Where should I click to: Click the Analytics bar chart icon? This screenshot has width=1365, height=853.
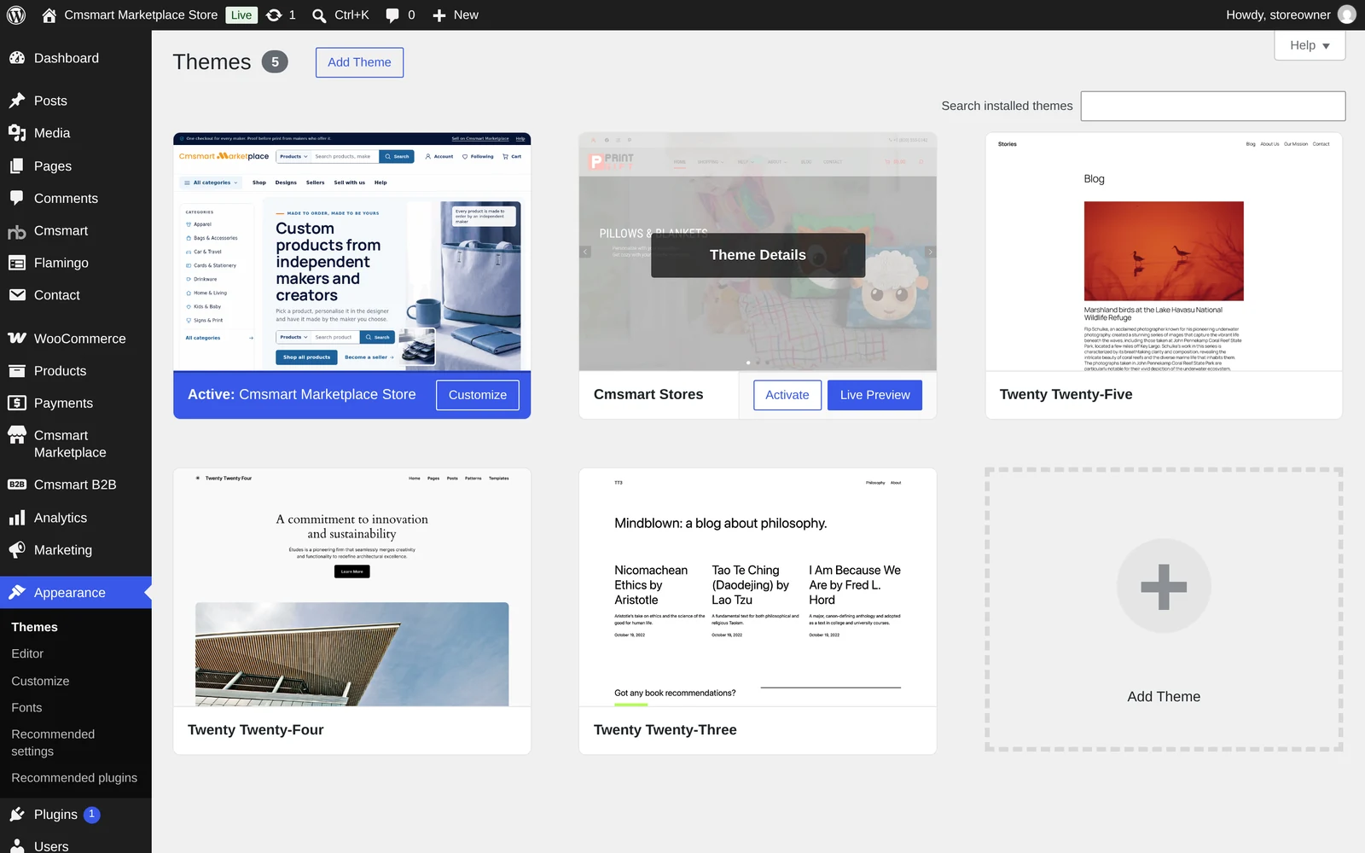click(x=17, y=518)
